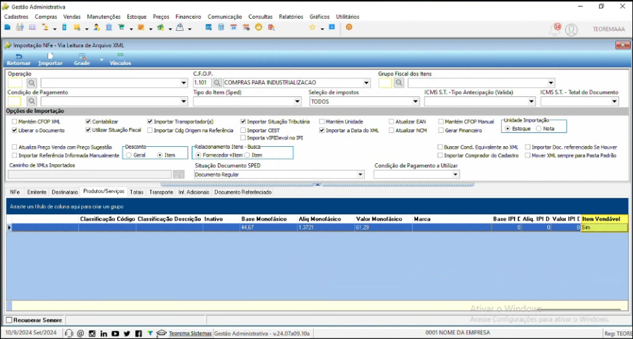Toggle the Utilizar Situação Fiscal checkbox
The width and height of the screenshot is (633, 339).
coord(88,130)
